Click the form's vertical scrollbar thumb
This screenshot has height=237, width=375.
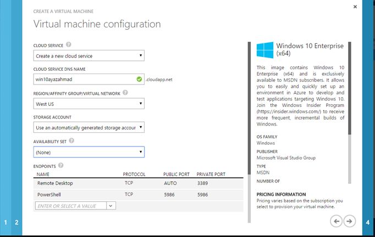coord(249,108)
